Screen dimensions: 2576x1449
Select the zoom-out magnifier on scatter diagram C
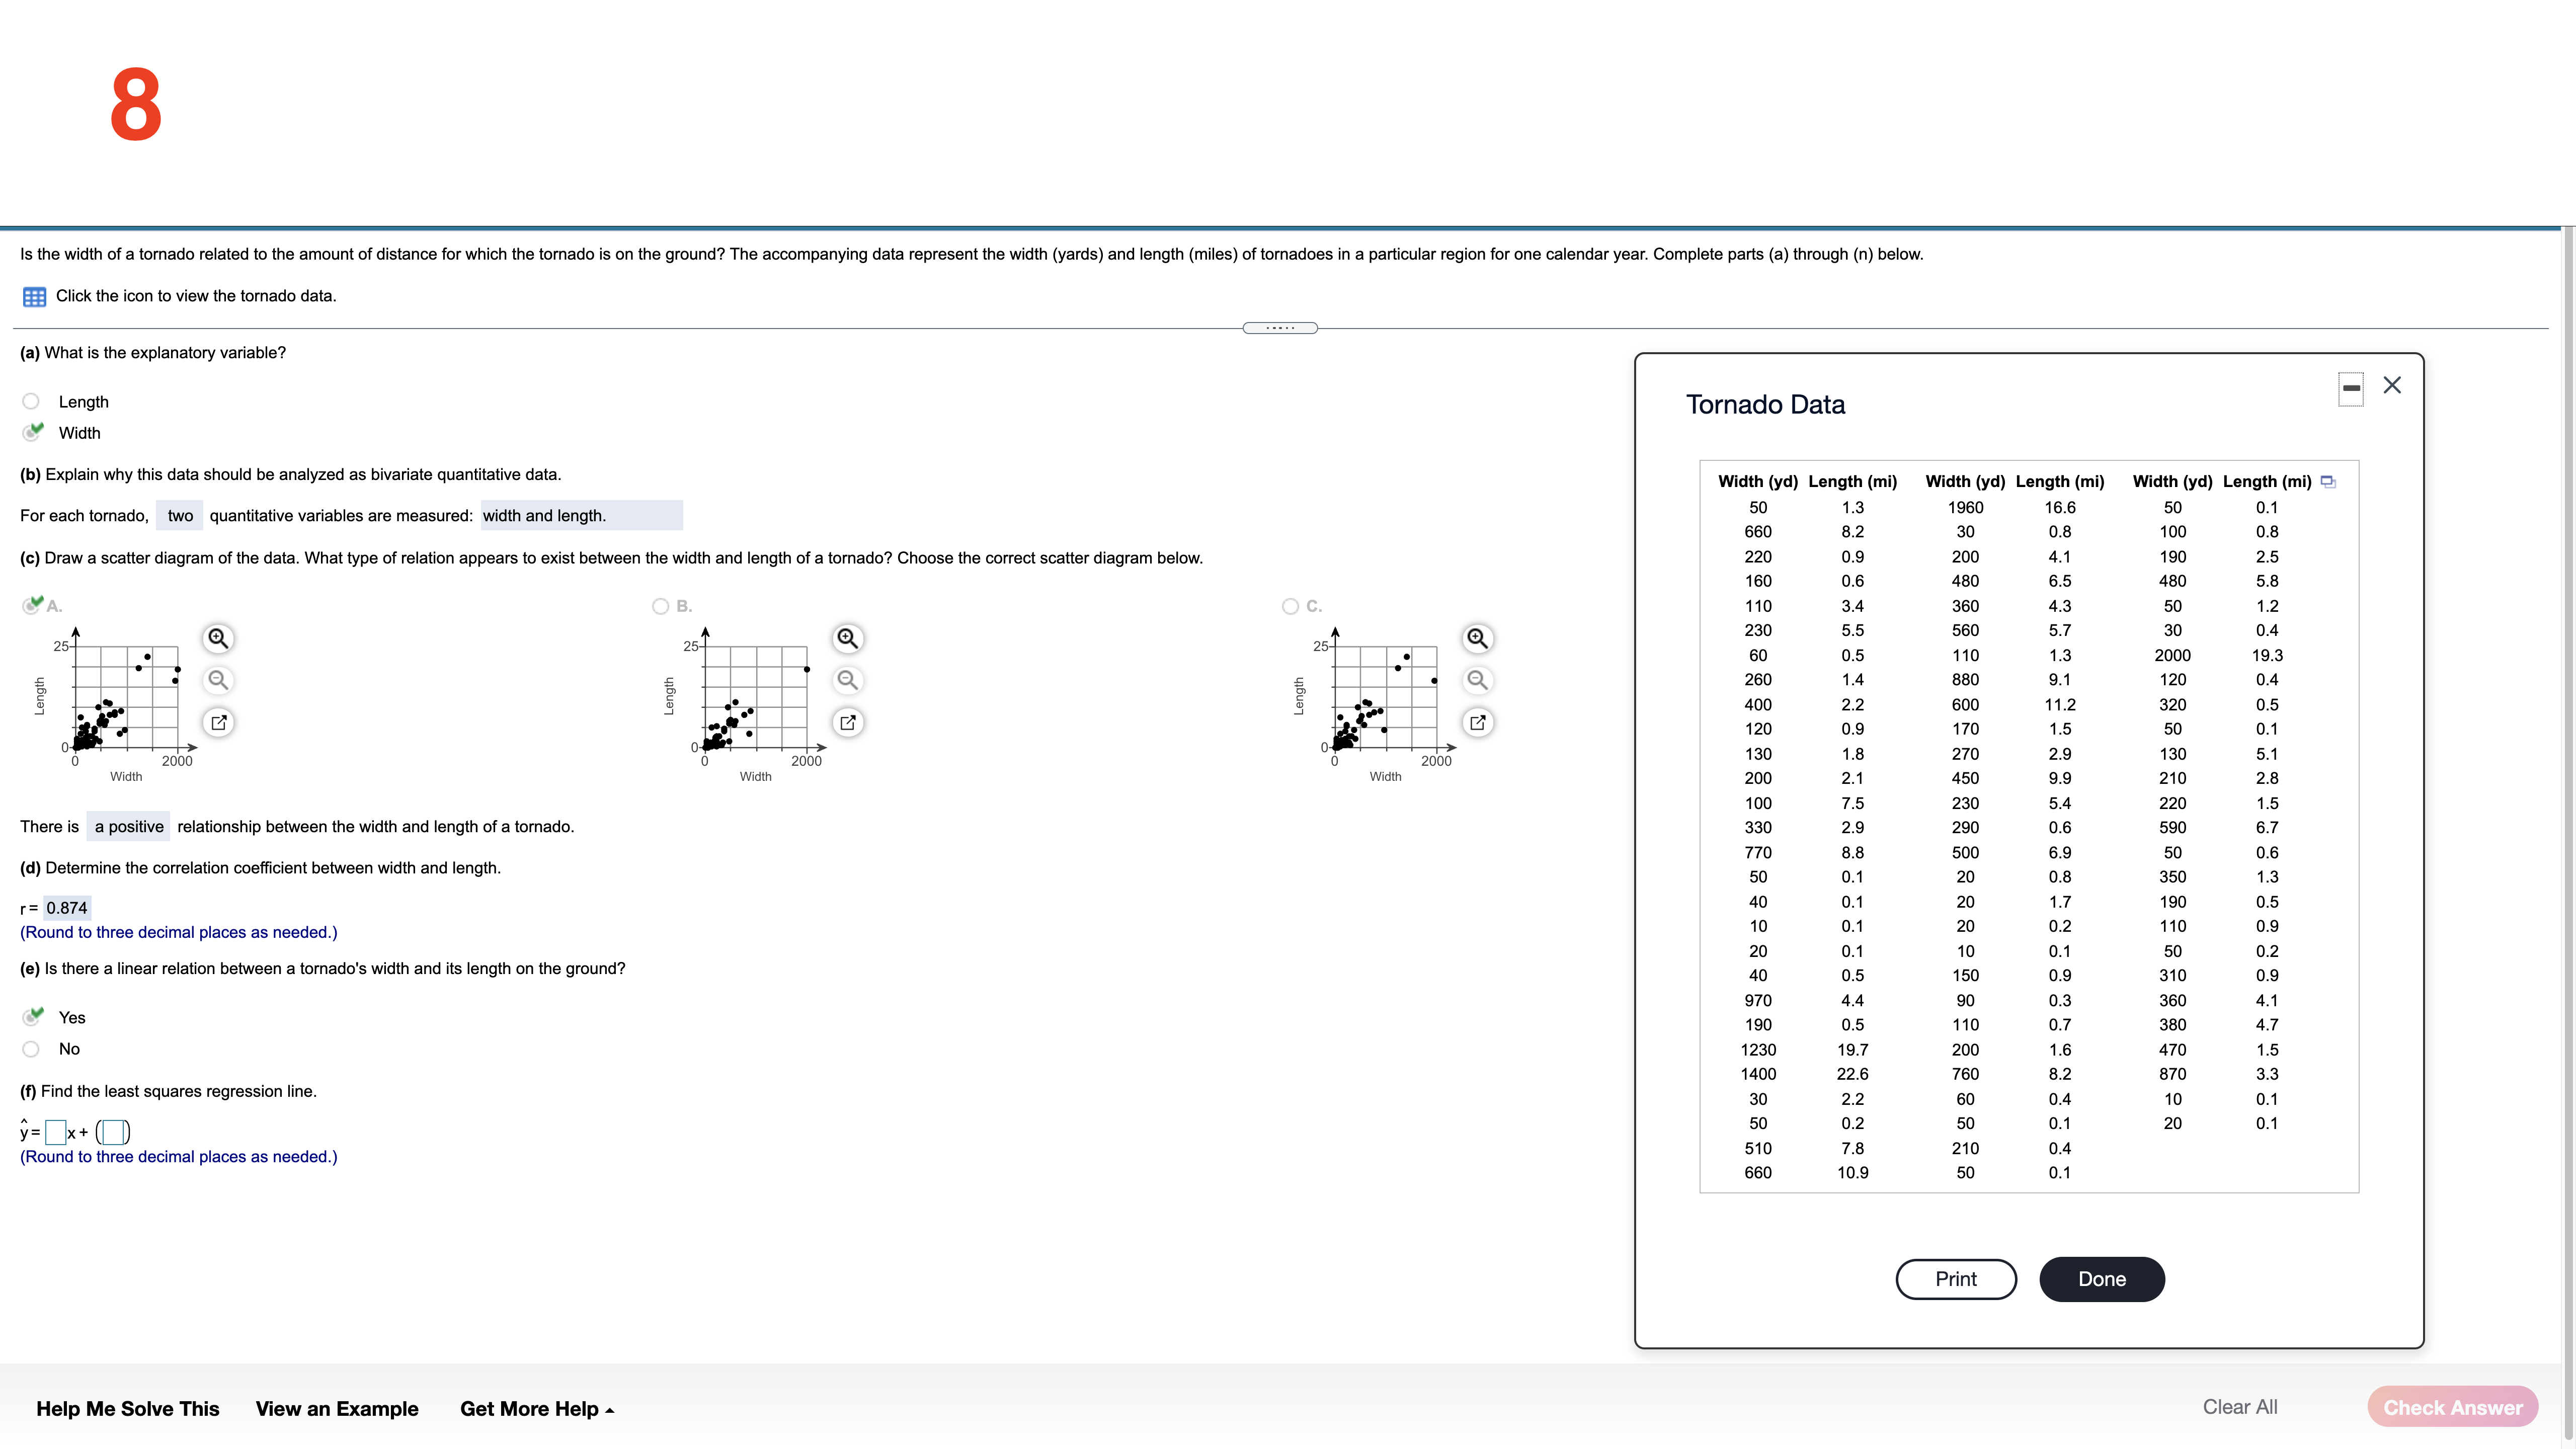1478,680
